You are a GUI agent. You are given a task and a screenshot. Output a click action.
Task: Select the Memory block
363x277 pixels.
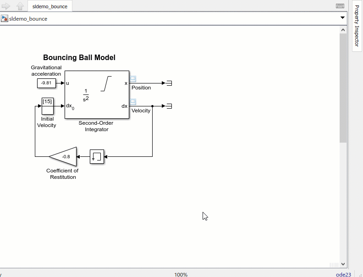(x=97, y=157)
